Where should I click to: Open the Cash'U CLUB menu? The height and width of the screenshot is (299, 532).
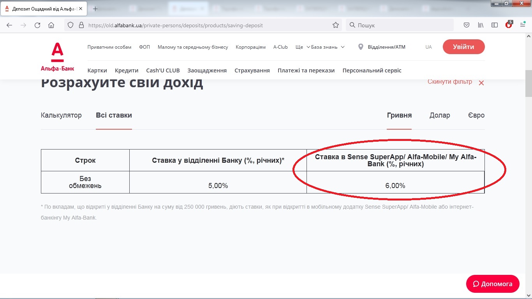163,70
